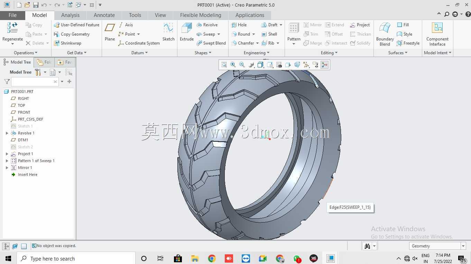Click the Axis datum tool
471x264 pixels.
coord(126,25)
